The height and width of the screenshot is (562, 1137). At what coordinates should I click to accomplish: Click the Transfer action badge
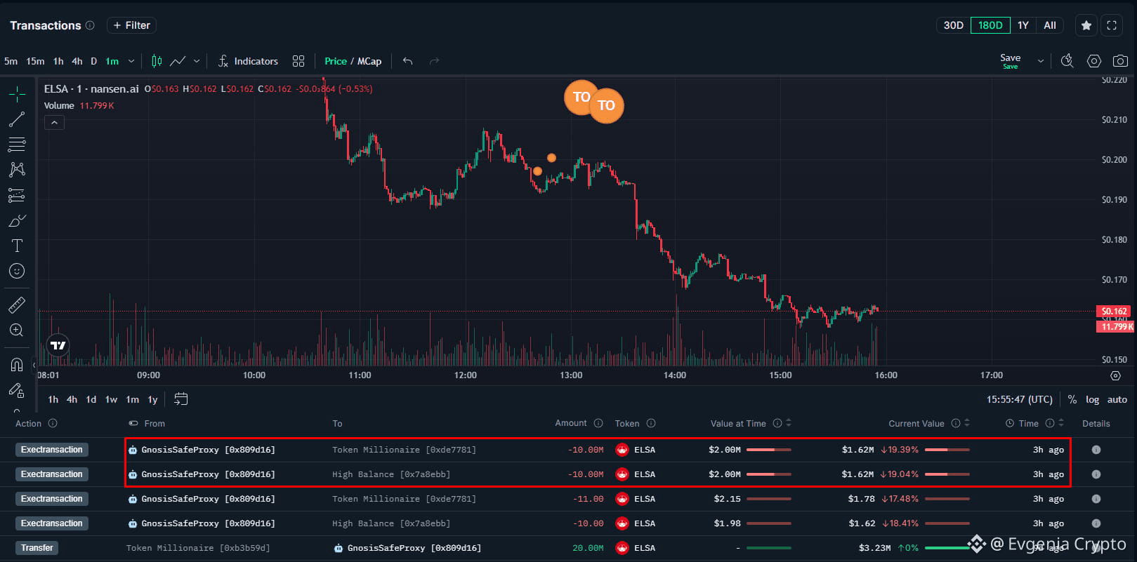37,548
